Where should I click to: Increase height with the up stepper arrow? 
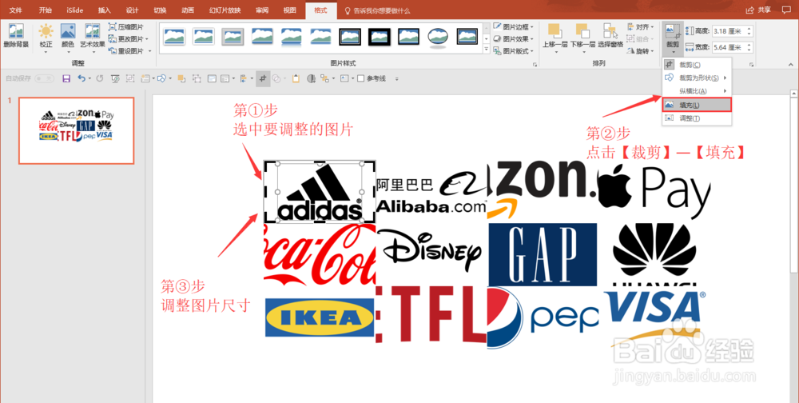coord(749,29)
